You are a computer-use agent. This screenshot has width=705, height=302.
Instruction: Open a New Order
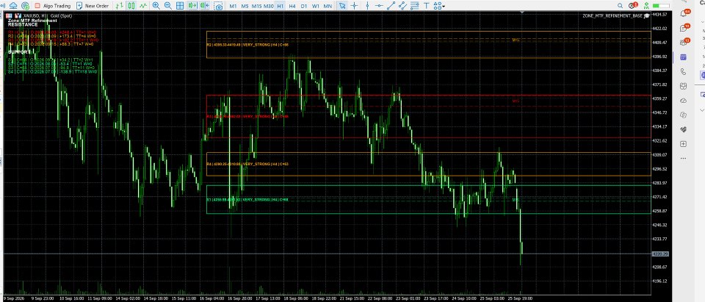pos(93,6)
